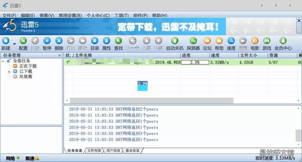The image size is (302, 162).
Task: Open the 文件(F) menu
Action: click(9, 15)
